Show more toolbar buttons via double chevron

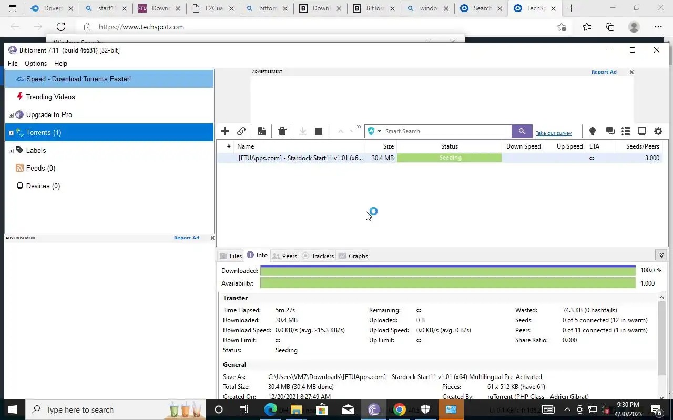[x=359, y=127]
